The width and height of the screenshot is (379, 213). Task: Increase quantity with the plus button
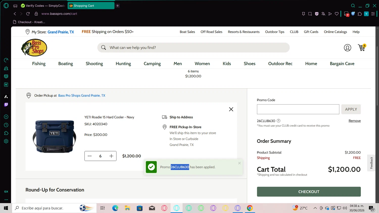pyautogui.click(x=111, y=156)
